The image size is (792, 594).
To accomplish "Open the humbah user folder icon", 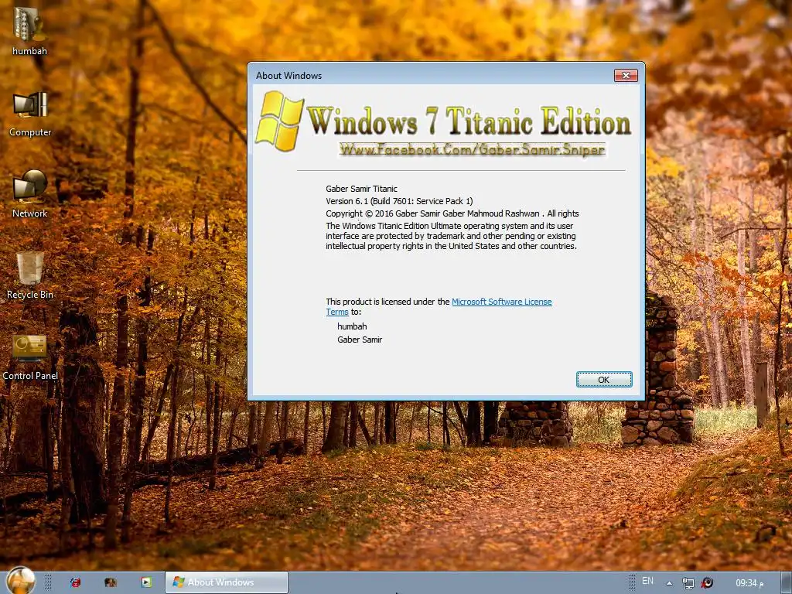I will click(29, 31).
